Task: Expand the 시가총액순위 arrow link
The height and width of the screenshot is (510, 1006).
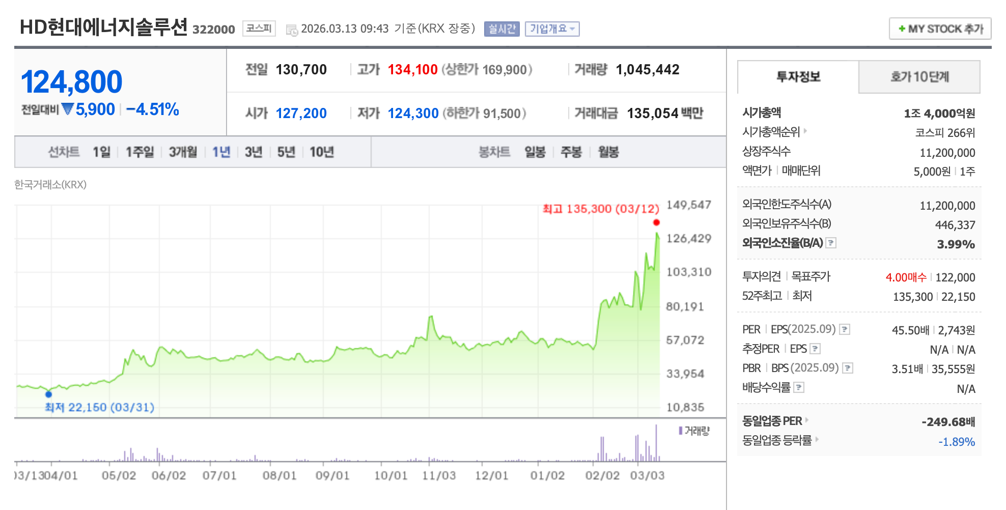Action: click(x=805, y=131)
